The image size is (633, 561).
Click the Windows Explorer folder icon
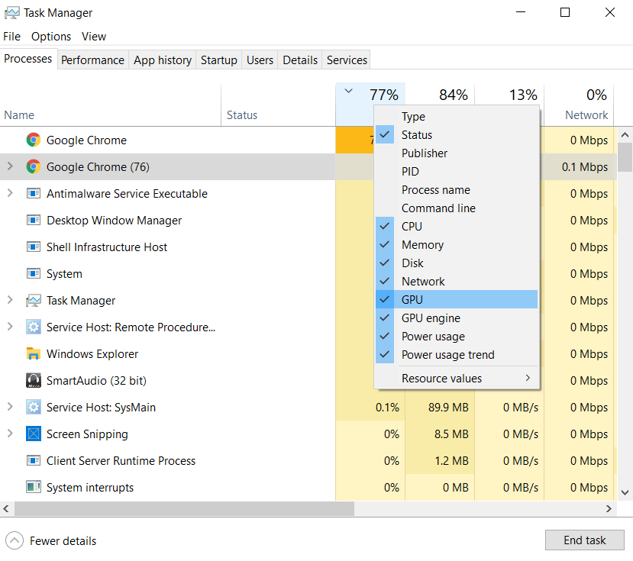pos(33,354)
